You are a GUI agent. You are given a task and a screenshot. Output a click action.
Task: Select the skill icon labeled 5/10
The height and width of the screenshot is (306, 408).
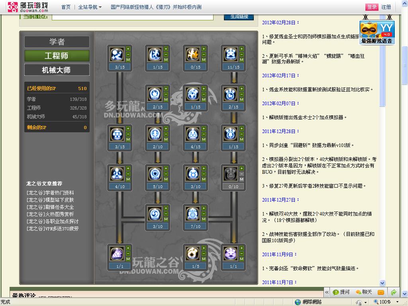tap(155, 174)
